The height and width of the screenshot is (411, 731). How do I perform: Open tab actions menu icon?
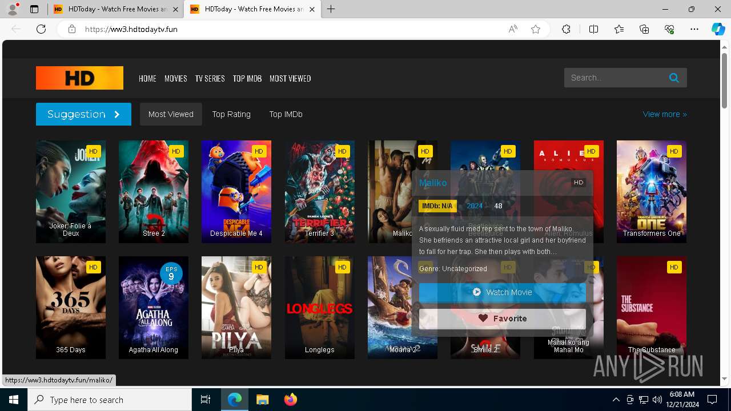pyautogui.click(x=34, y=9)
